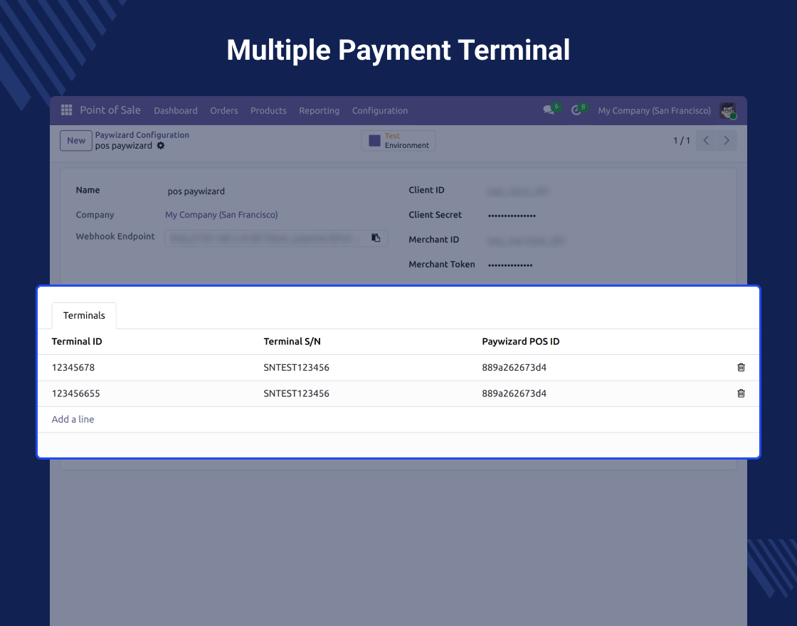The height and width of the screenshot is (626, 797).
Task: Copy the Webhook Endpoint with clipboard icon
Action: [376, 238]
